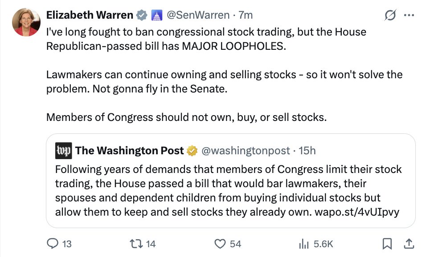426x257 pixels.
Task: Click the Grok explain icon
Action: point(390,15)
